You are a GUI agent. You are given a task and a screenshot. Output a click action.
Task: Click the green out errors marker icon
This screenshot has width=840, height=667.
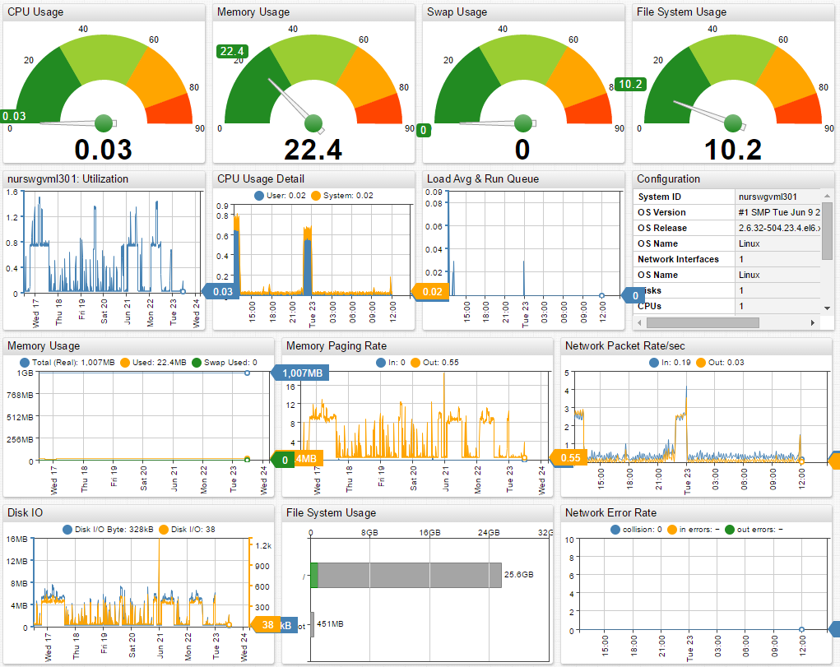(x=730, y=529)
